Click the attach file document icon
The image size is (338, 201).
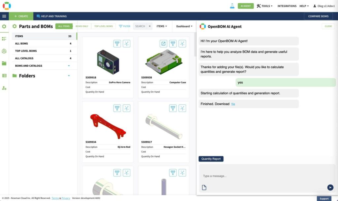(204, 188)
